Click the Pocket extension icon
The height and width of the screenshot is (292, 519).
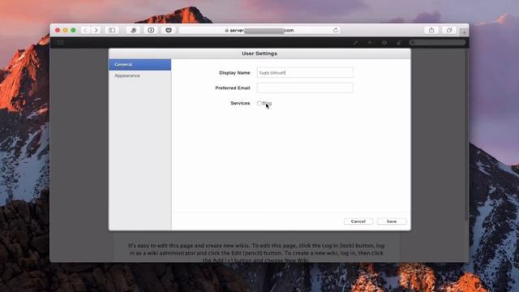[169, 30]
